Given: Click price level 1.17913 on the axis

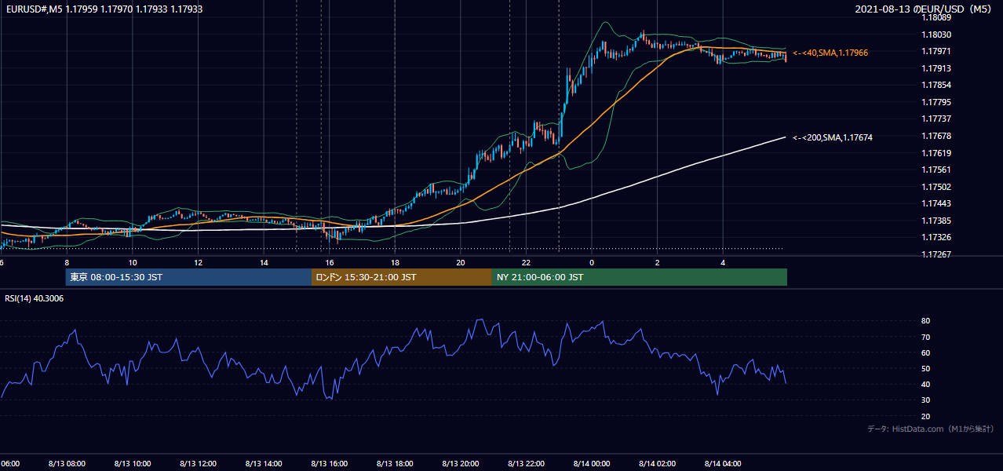Looking at the screenshot, I should click(x=936, y=68).
